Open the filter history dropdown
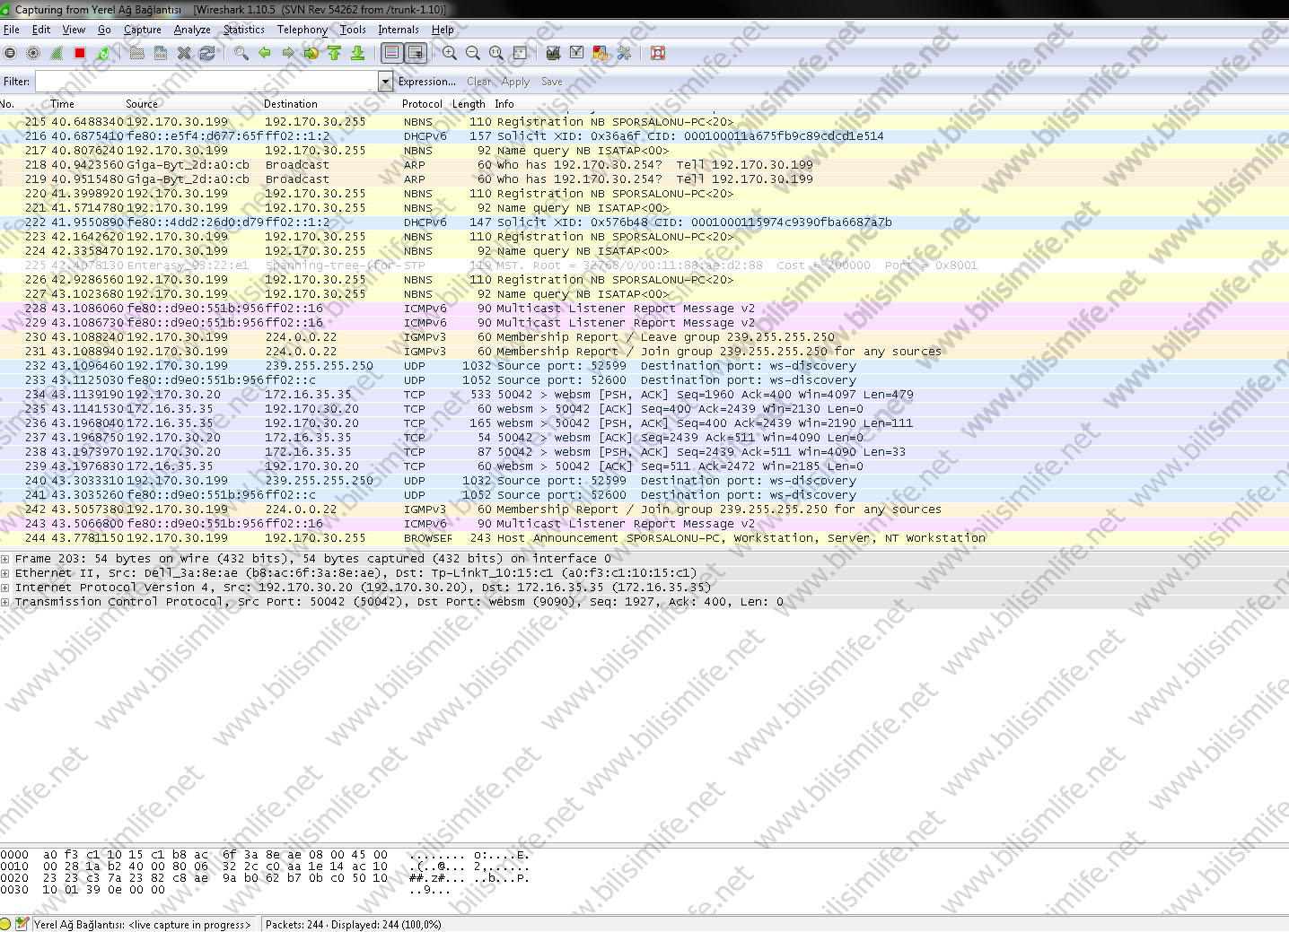Image resolution: width=1289 pixels, height=932 pixels. pyautogui.click(x=385, y=82)
